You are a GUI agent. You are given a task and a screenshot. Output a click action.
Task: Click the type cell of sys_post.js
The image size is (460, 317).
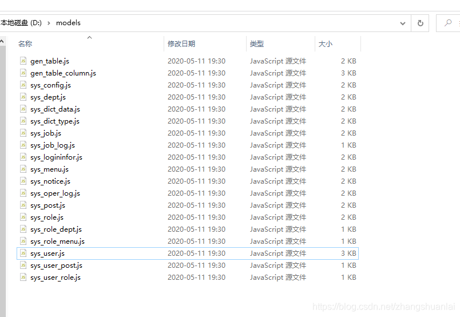[278, 205]
